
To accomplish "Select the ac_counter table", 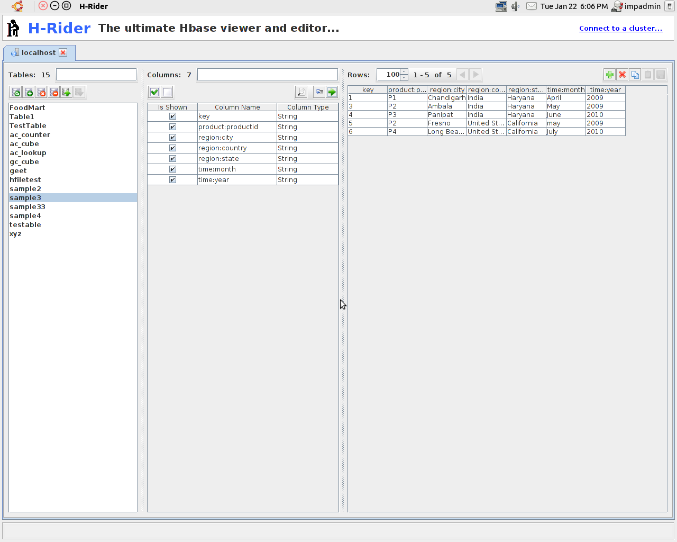I will [x=73, y=135].
